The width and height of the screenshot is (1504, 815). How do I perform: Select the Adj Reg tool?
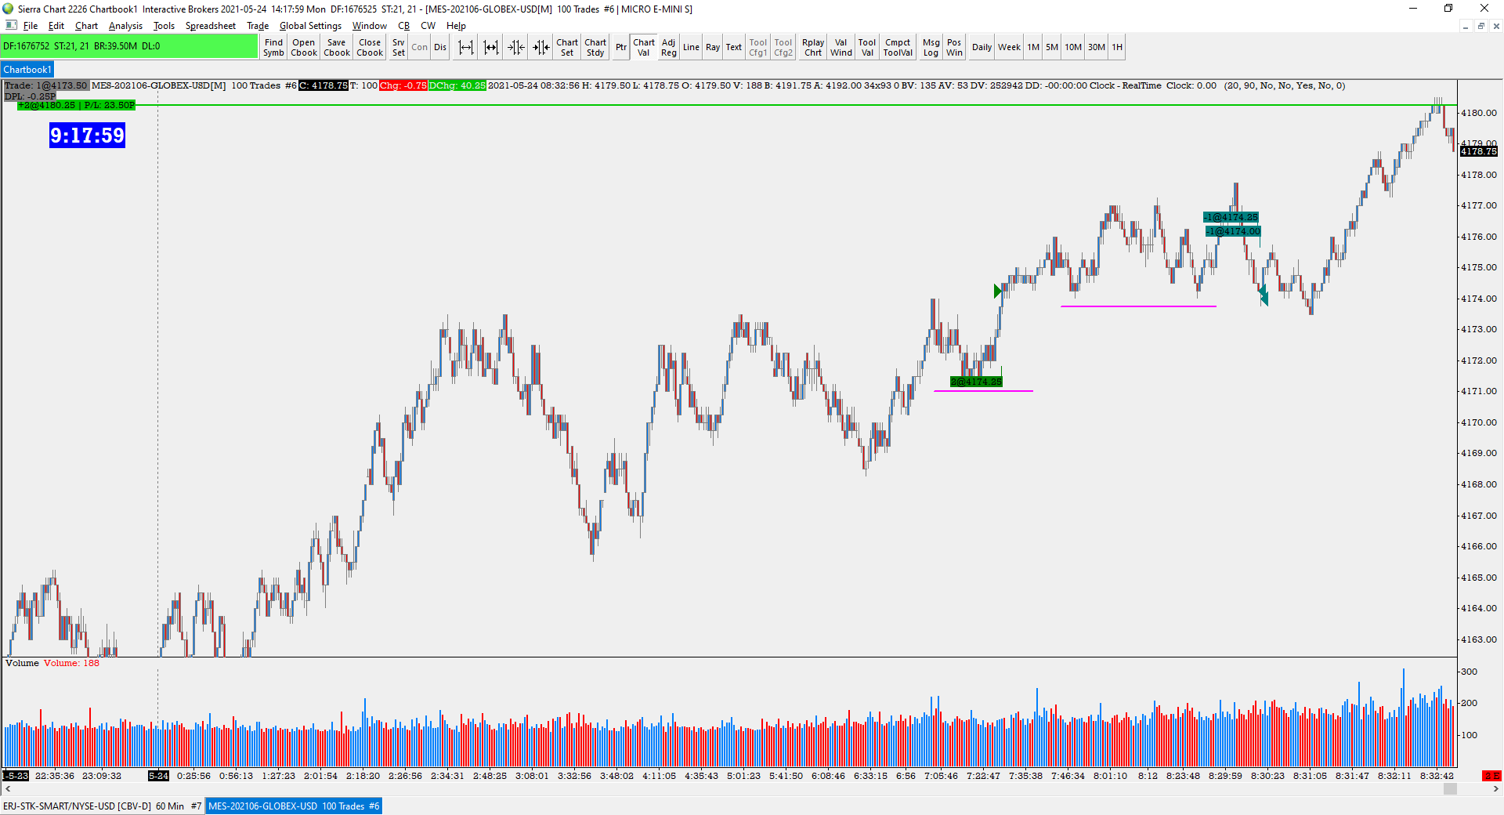point(668,48)
